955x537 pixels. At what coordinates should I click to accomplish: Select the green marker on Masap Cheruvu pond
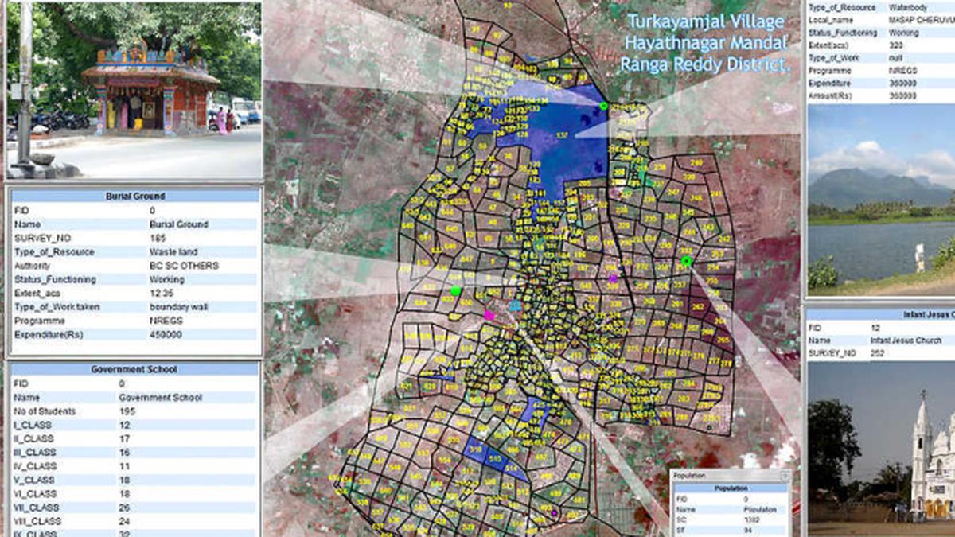(603, 105)
